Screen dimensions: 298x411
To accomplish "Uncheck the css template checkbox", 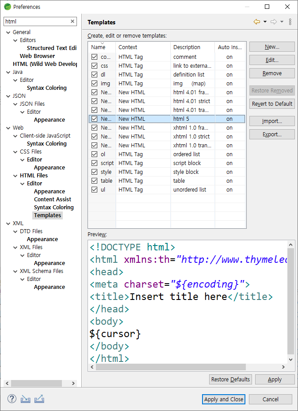I will 94,66.
